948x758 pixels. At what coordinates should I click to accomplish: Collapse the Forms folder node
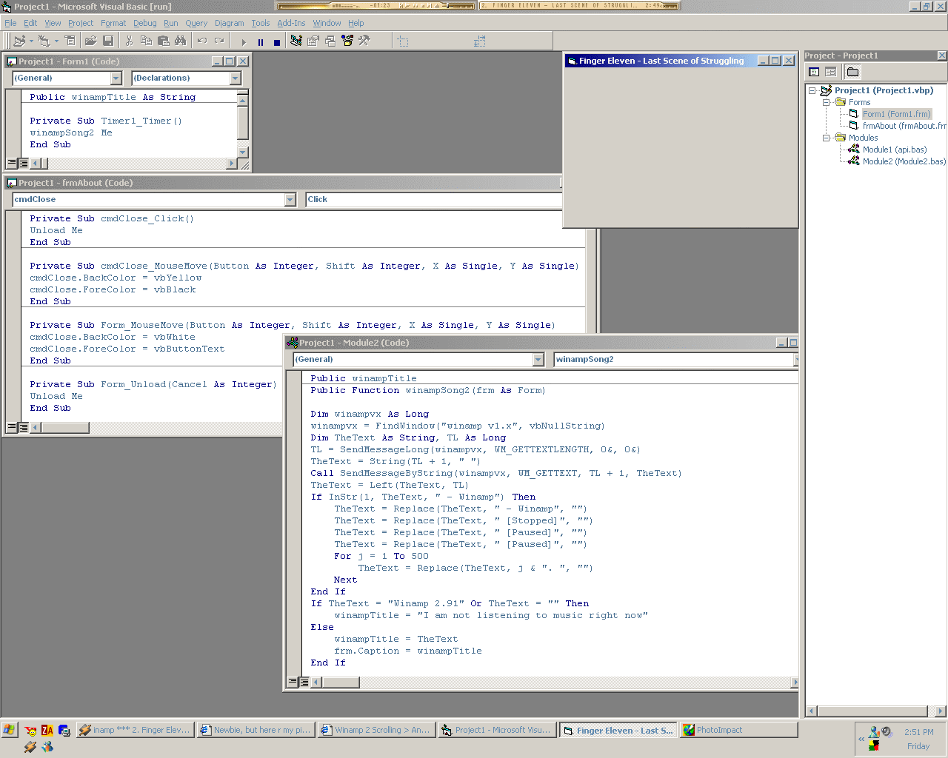826,102
